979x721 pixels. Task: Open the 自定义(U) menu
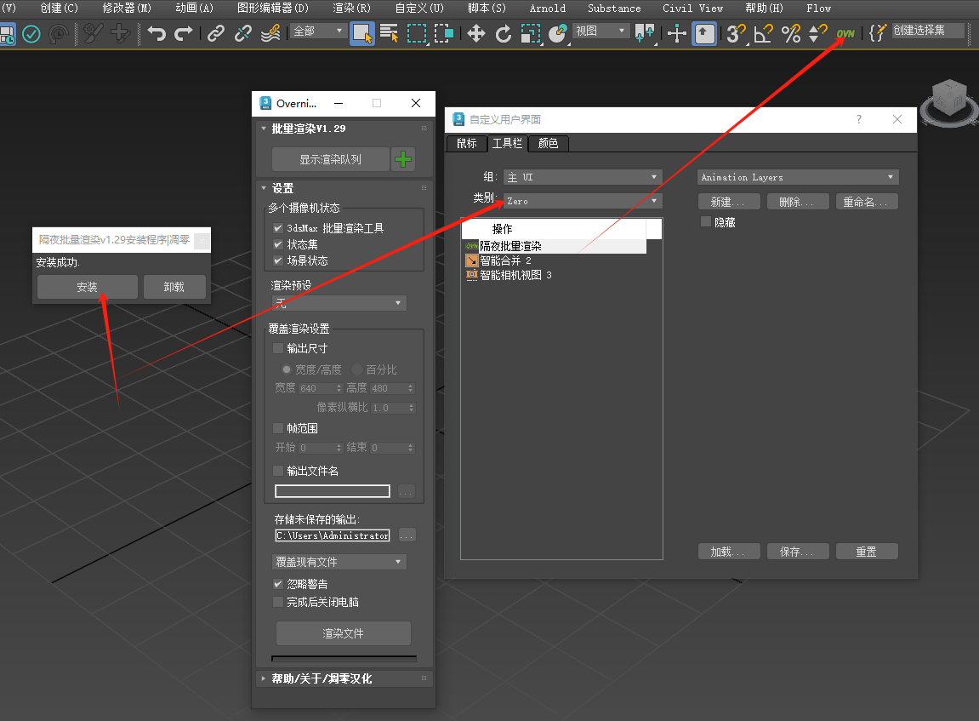pos(419,9)
